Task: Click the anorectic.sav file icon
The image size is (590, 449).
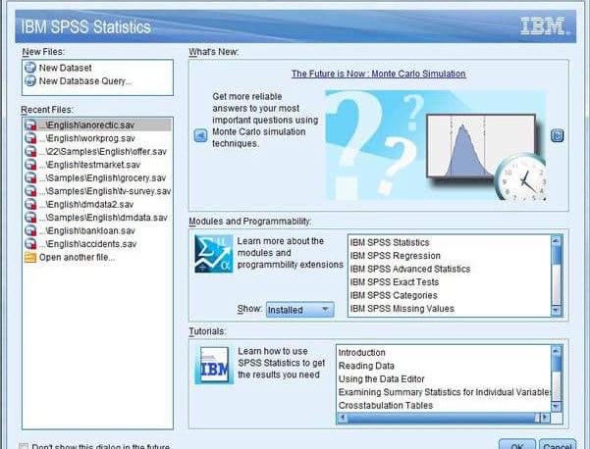Action: pos(30,125)
